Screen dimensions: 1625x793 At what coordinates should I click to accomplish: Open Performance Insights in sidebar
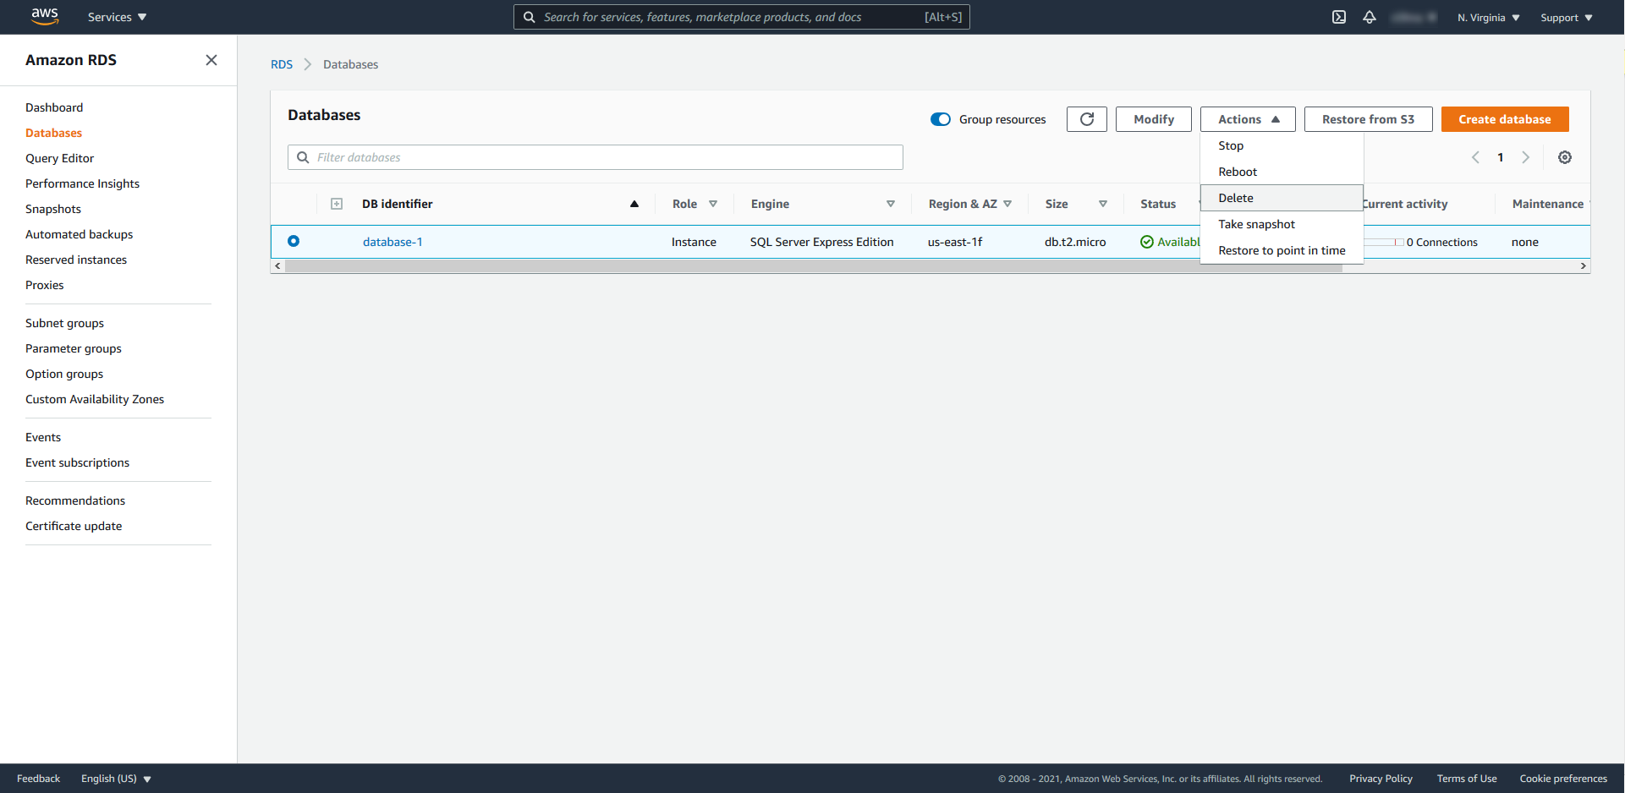(x=82, y=183)
